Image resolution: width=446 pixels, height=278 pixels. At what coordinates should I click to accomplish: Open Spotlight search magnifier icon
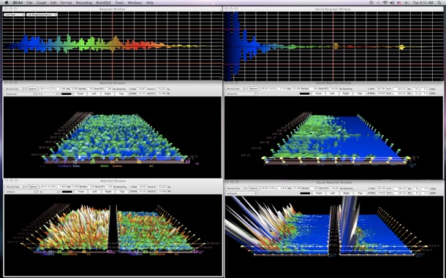click(439, 3)
